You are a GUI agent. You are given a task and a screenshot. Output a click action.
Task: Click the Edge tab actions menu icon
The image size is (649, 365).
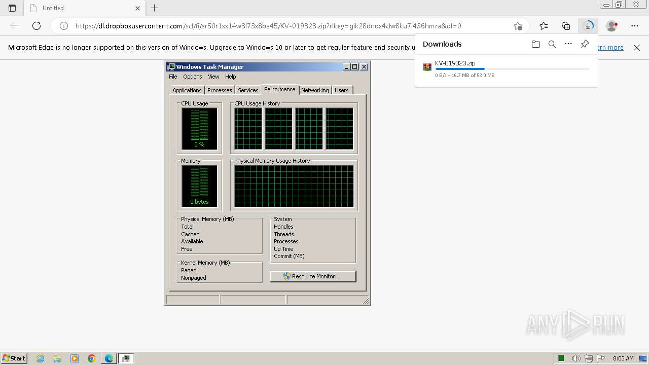(x=12, y=8)
